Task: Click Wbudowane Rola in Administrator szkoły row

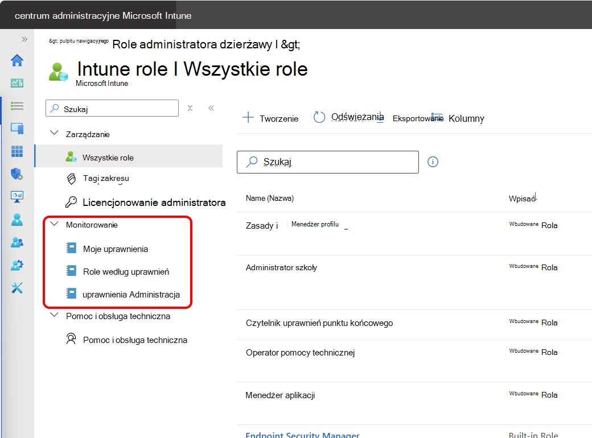Action: point(533,267)
